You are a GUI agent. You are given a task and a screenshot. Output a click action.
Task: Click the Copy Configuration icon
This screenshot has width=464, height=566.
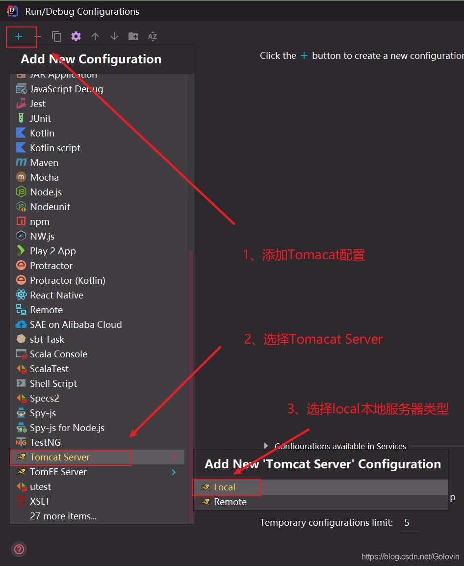click(x=56, y=36)
